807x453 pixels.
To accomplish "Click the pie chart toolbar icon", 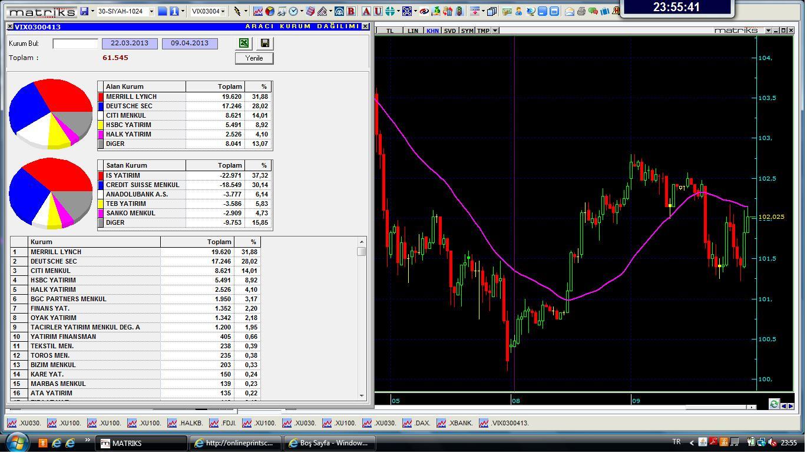I will pyautogui.click(x=270, y=11).
